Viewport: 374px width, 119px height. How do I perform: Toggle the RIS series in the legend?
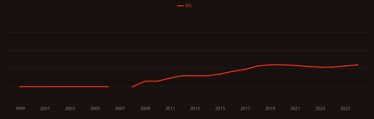click(185, 6)
